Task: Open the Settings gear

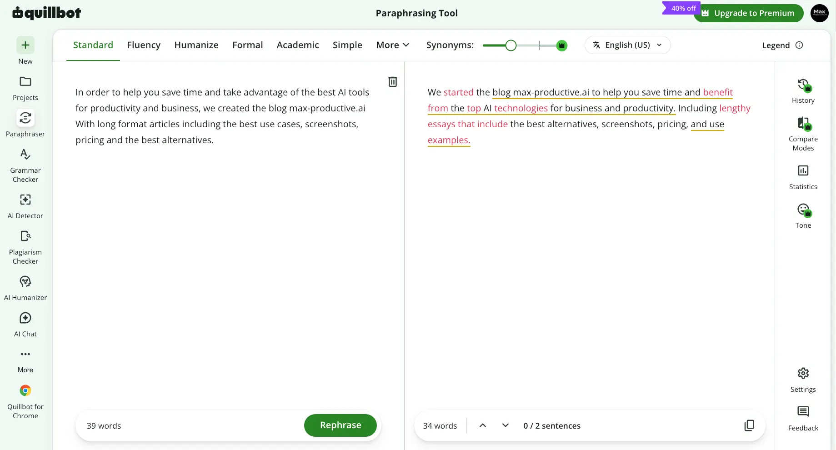Action: coord(803,373)
